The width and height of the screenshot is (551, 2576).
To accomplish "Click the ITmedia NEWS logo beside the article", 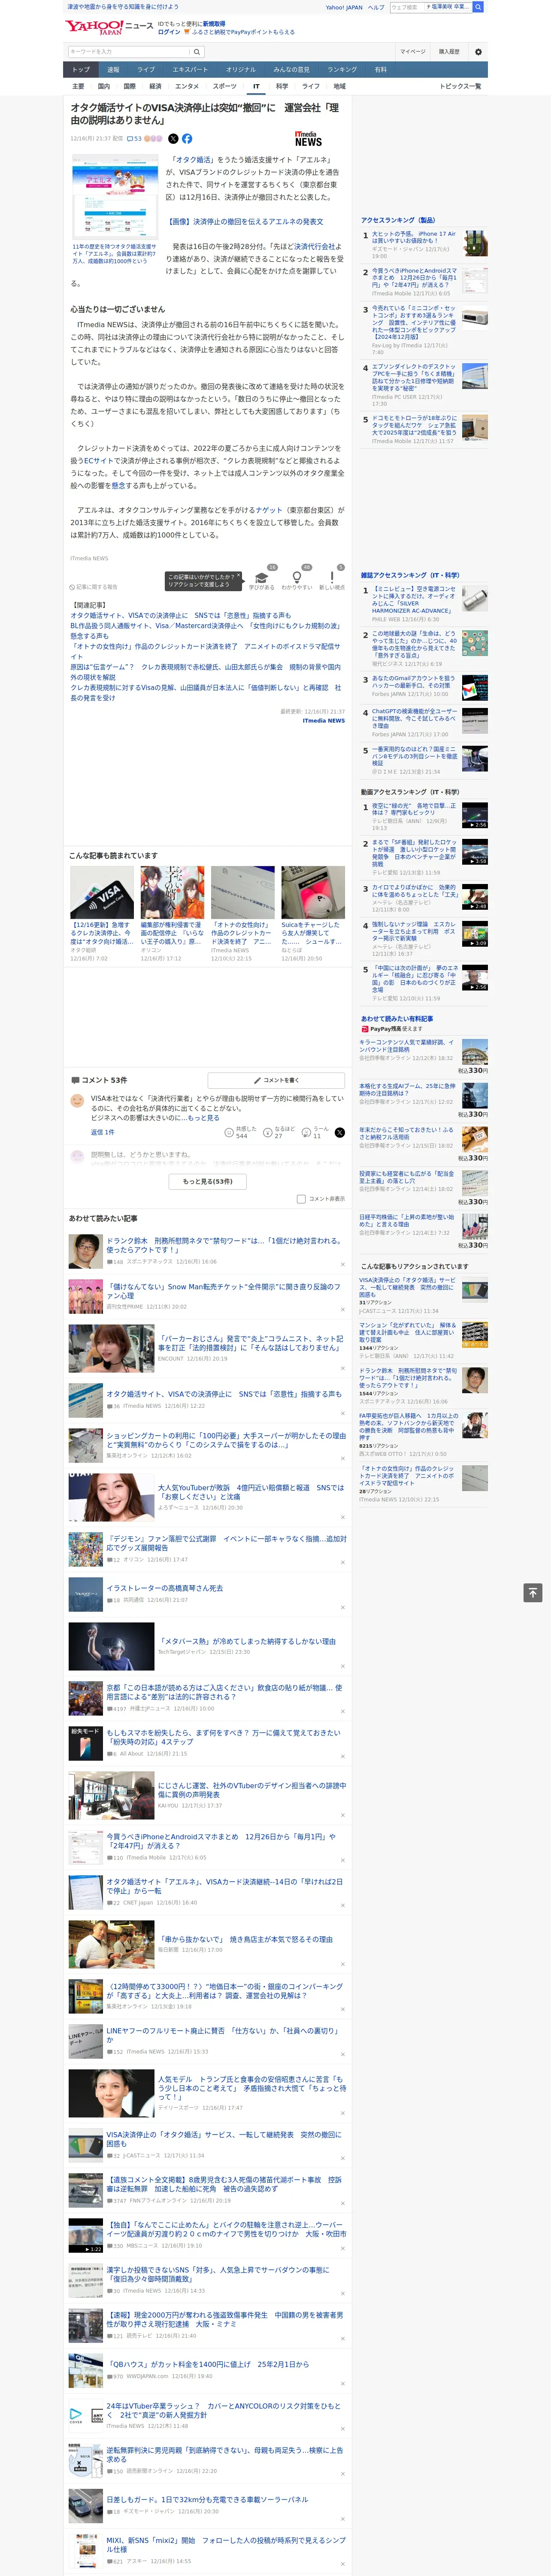I will point(308,139).
